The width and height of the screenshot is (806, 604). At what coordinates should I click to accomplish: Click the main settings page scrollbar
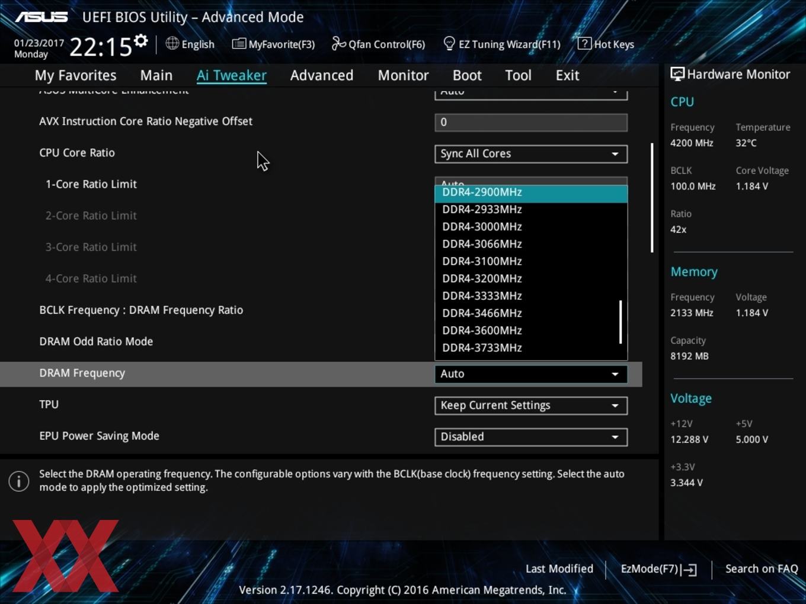pyautogui.click(x=652, y=198)
